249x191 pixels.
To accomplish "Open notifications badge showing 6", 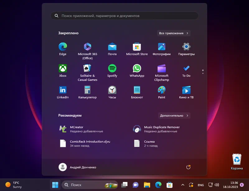I will pos(242,185).
